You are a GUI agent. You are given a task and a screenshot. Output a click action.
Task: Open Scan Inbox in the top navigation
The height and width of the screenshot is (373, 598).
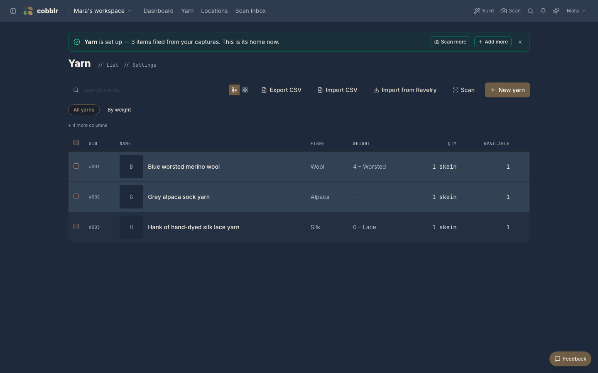(x=250, y=11)
